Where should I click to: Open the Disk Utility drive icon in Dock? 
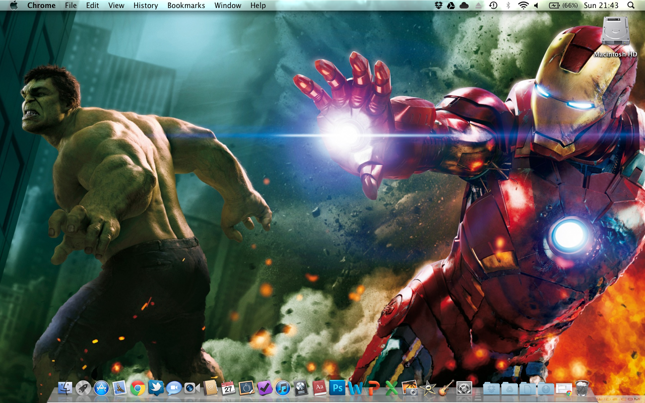(x=301, y=388)
